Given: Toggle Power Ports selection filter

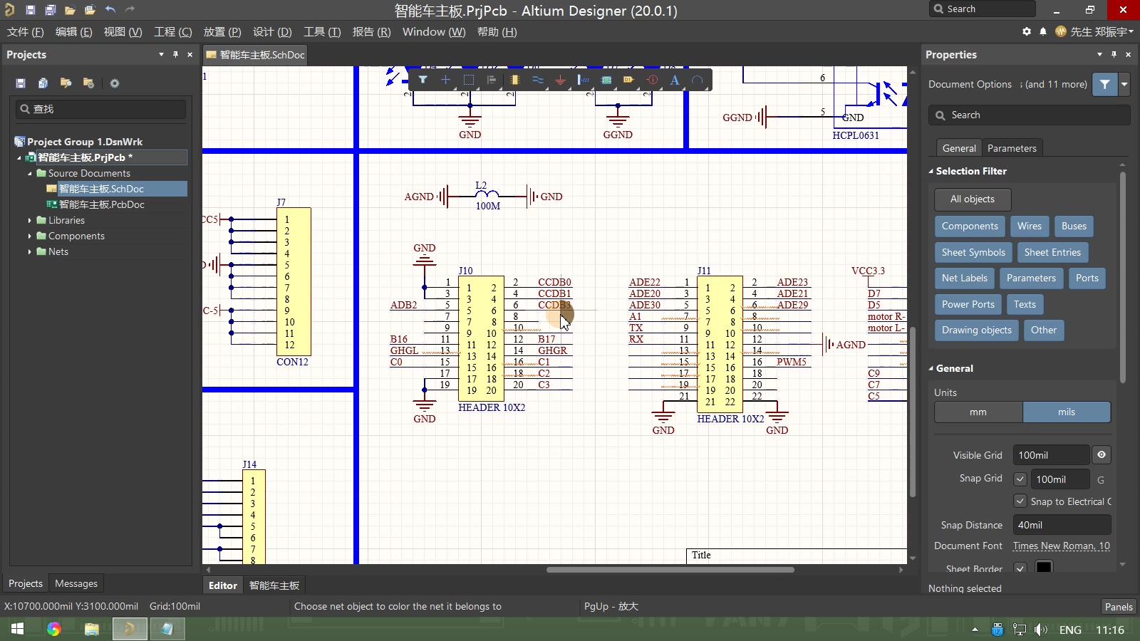Looking at the screenshot, I should coord(968,305).
